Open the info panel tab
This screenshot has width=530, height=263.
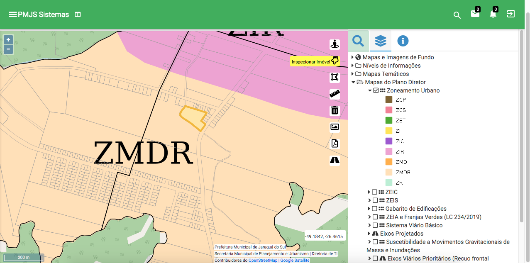point(402,41)
